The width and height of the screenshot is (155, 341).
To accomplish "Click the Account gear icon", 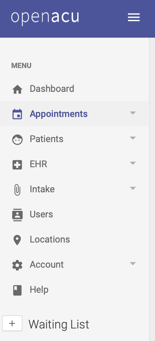I will [17, 265].
